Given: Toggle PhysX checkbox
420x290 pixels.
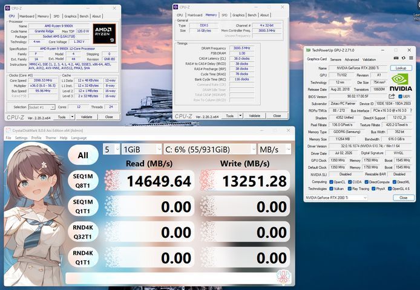Looking at the screenshot, I should [373, 188].
